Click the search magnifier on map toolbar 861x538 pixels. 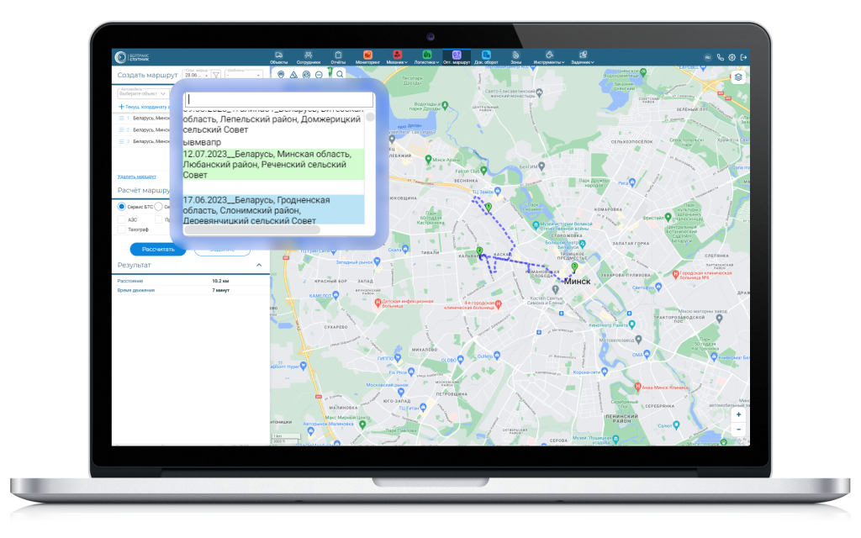340,75
